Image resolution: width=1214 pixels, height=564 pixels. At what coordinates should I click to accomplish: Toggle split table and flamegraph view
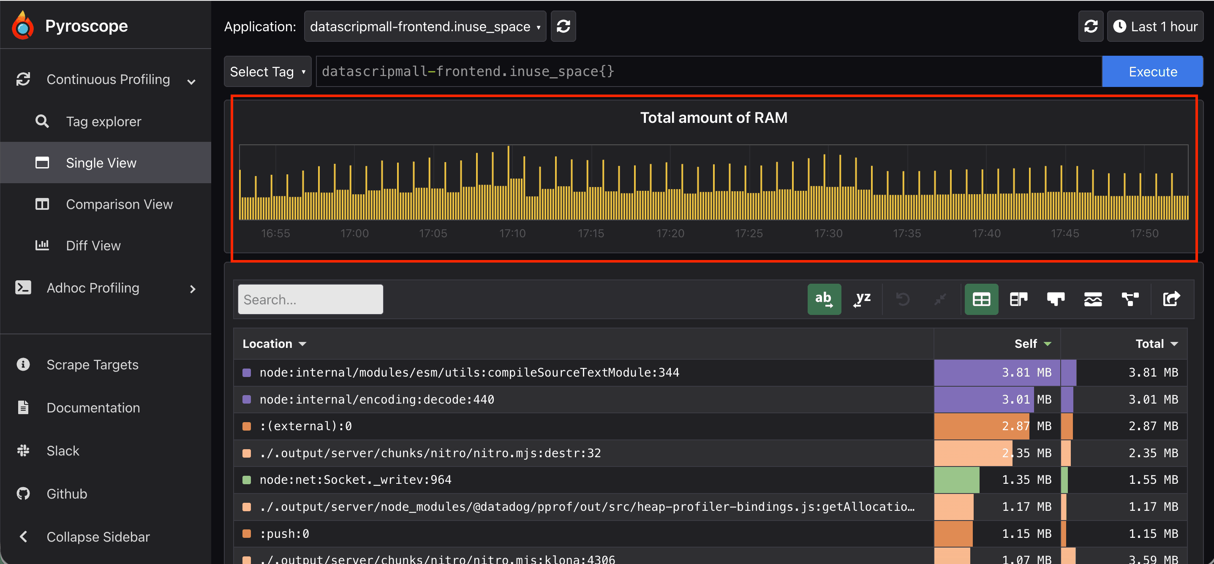coord(1018,299)
